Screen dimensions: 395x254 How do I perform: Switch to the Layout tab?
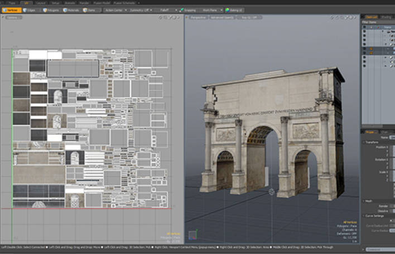coord(41,3)
